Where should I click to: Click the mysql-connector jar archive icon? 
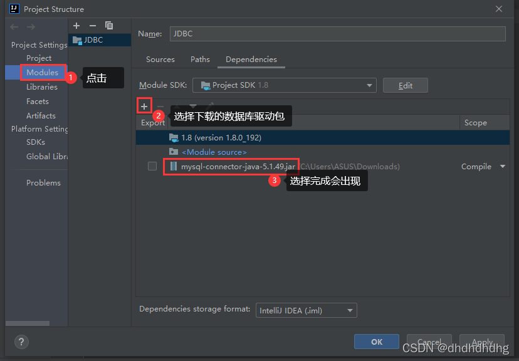[173, 167]
